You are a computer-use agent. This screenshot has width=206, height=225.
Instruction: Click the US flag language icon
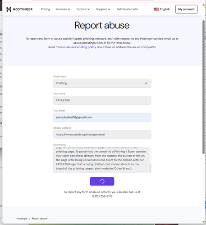(156, 9)
